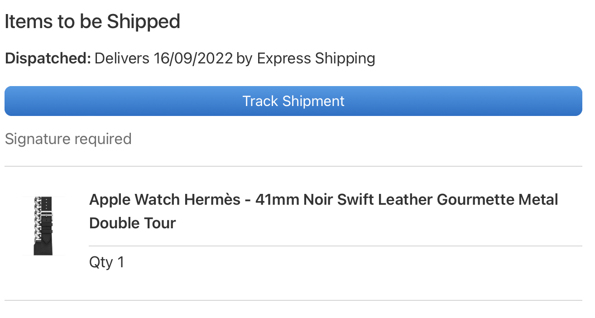Click the word Delivers

click(x=122, y=59)
